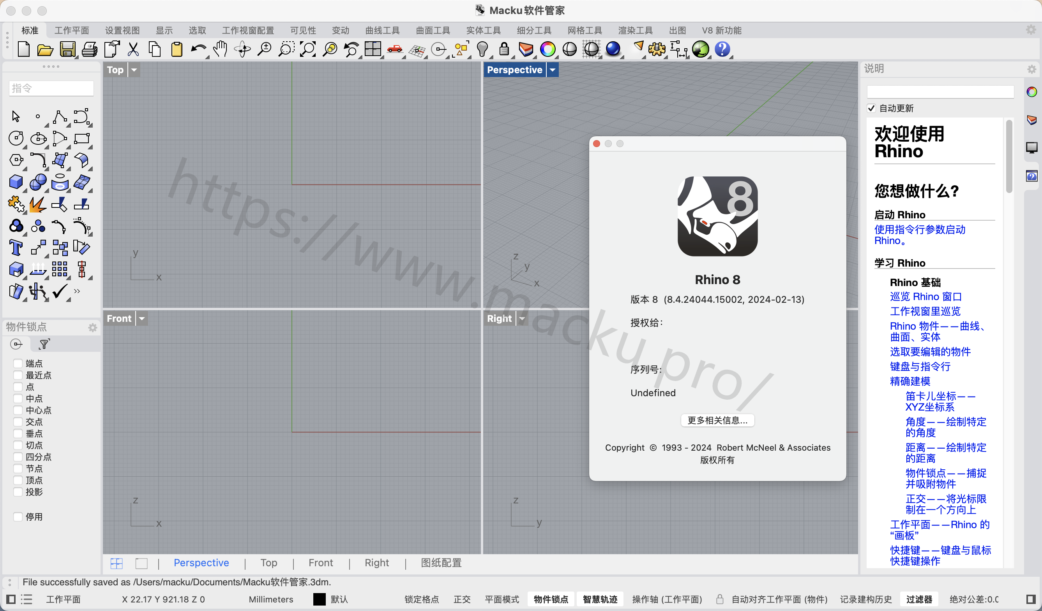Click the checkmark tool in sidebar

(x=60, y=291)
